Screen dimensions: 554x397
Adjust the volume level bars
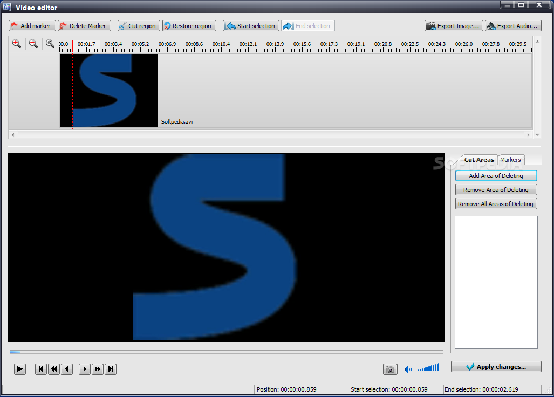click(428, 368)
